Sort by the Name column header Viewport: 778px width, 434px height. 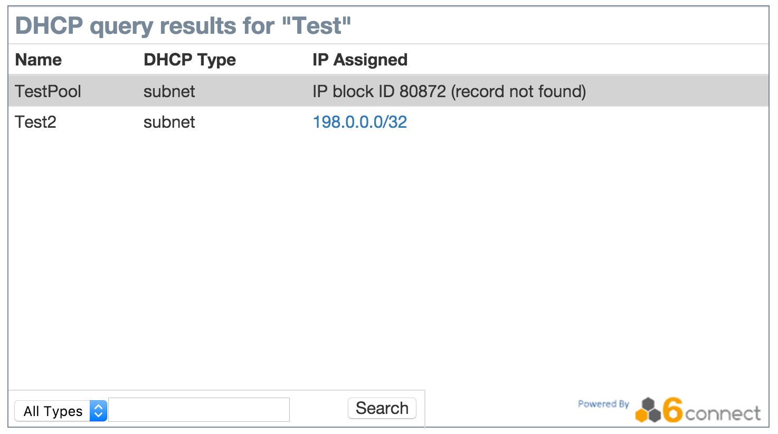click(38, 60)
